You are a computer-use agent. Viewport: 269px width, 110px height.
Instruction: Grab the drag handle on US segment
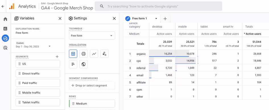pos(19,64)
